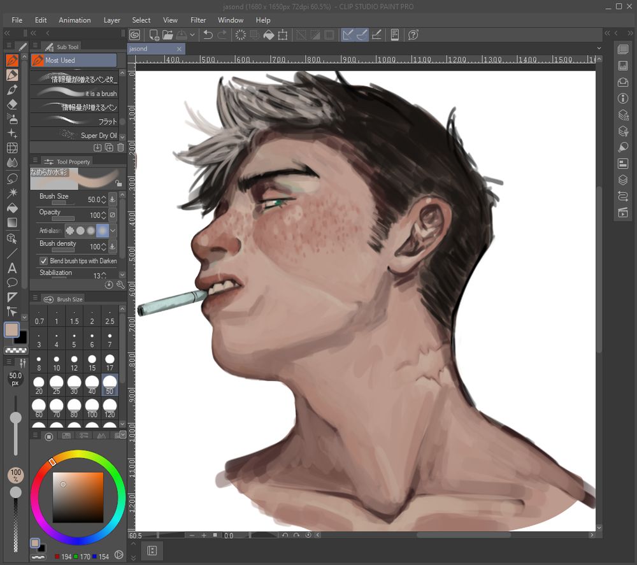Click the Undo arrow in command bar
The image size is (637, 565).
coord(208,35)
